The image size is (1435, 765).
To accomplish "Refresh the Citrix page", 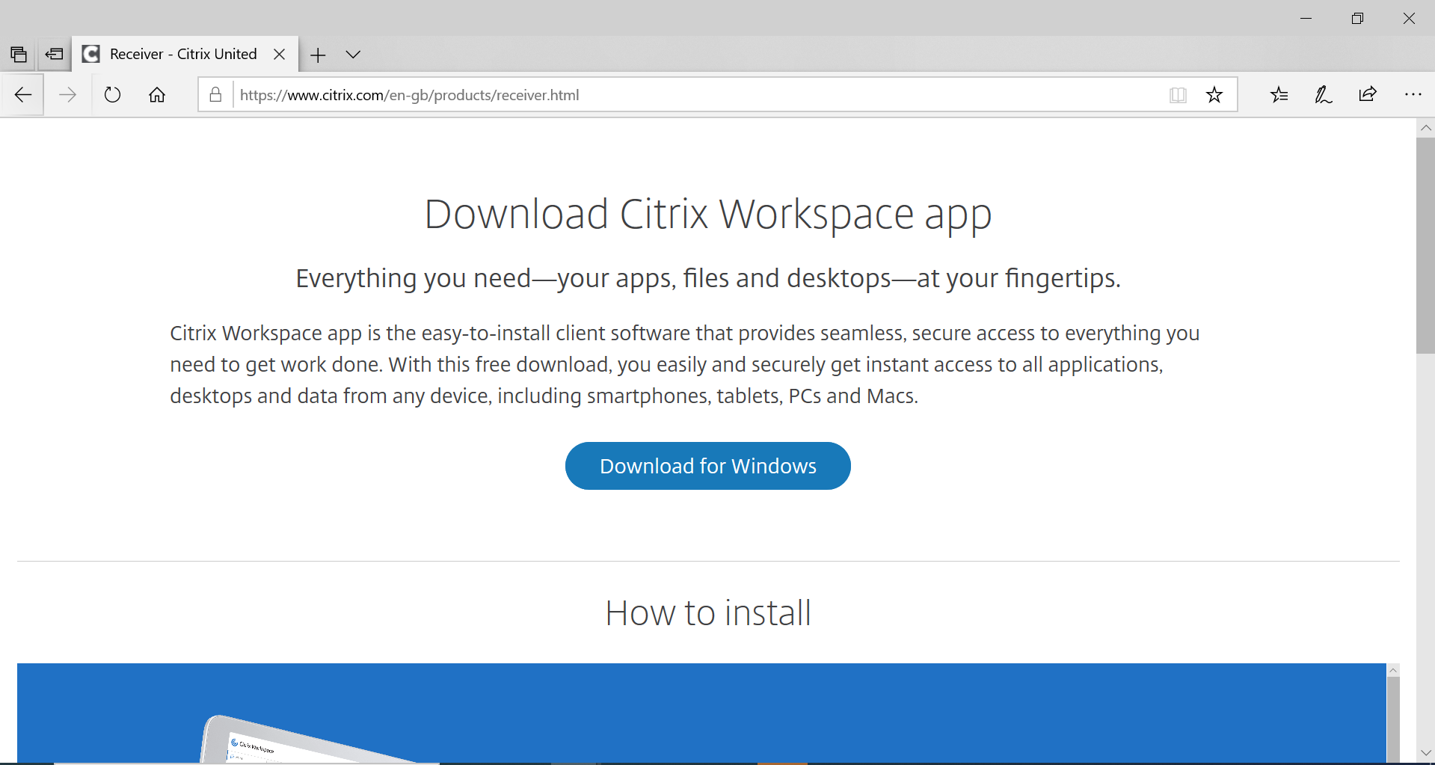I will [x=112, y=95].
